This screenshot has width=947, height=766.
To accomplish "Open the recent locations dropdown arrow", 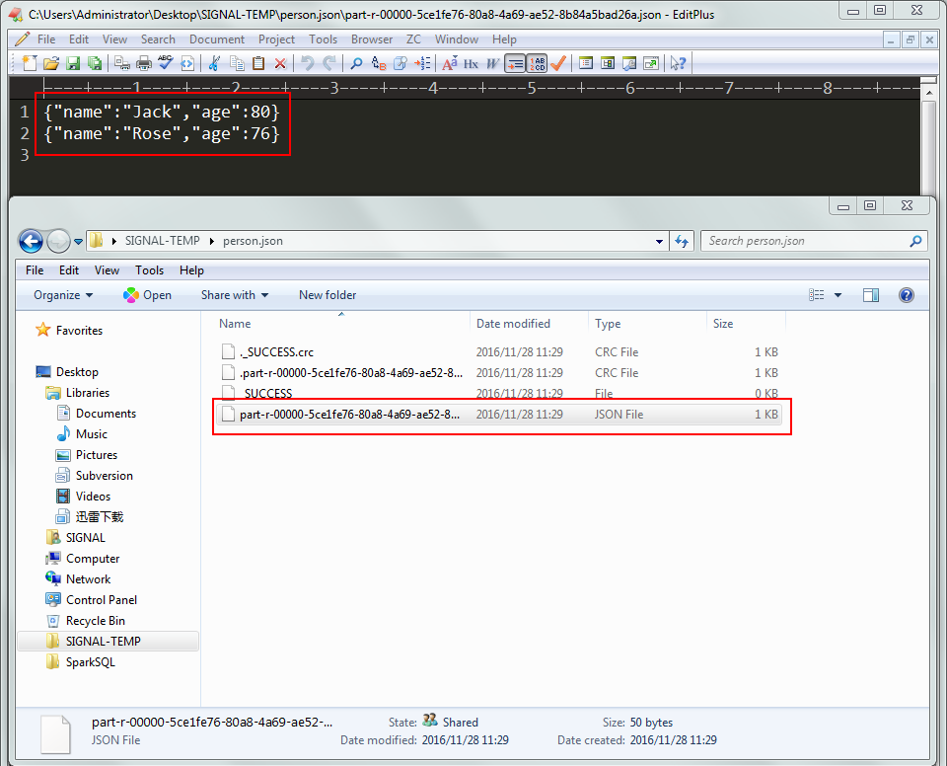I will pyautogui.click(x=79, y=241).
